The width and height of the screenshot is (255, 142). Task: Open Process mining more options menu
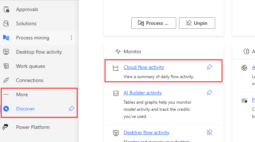[71, 38]
